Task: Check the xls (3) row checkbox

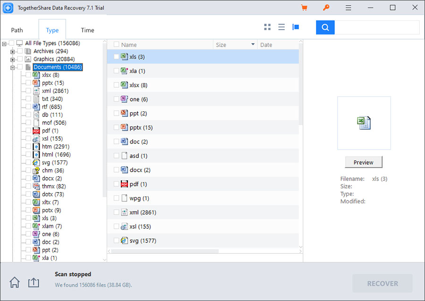Action: pos(116,57)
